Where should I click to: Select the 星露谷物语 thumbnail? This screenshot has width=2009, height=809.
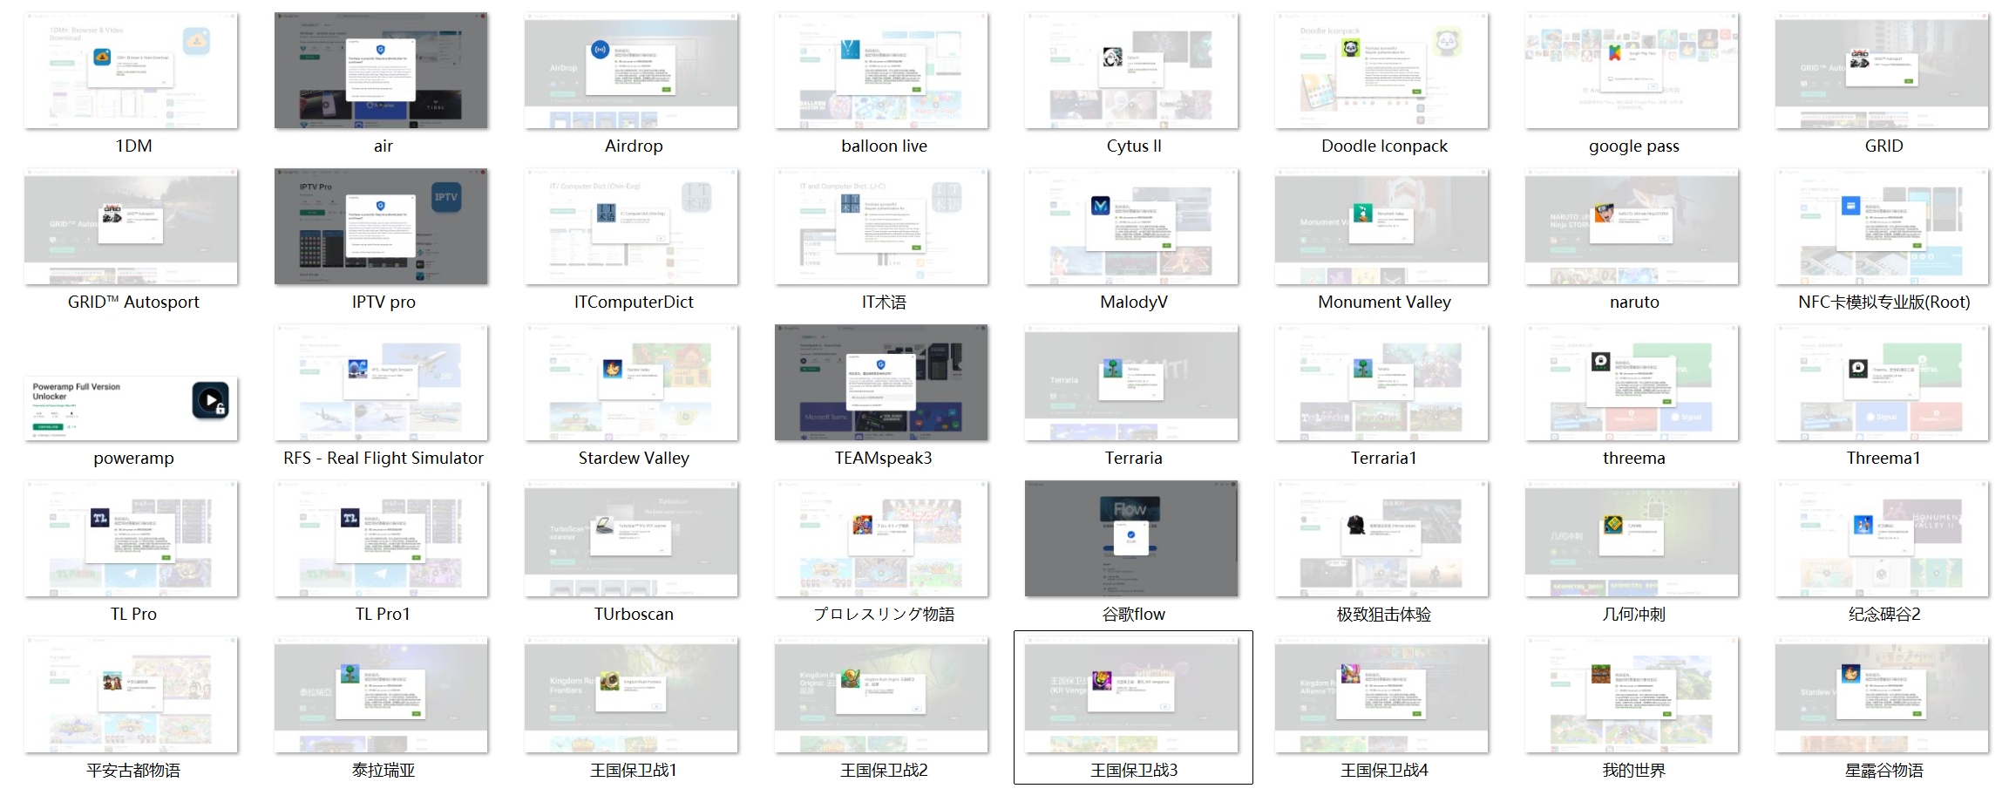[x=1882, y=695]
